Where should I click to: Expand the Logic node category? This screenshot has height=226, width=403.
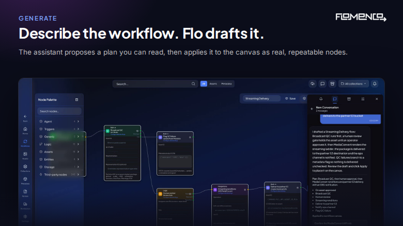pos(59,144)
